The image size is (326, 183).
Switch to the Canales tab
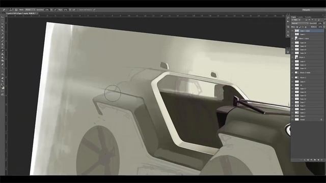click(300, 17)
